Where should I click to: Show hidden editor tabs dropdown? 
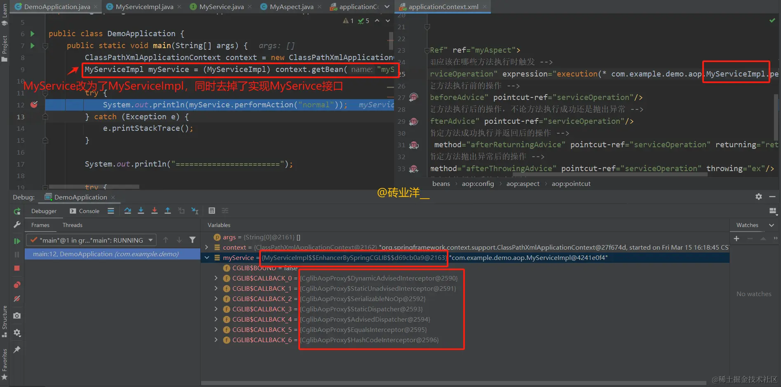[387, 7]
